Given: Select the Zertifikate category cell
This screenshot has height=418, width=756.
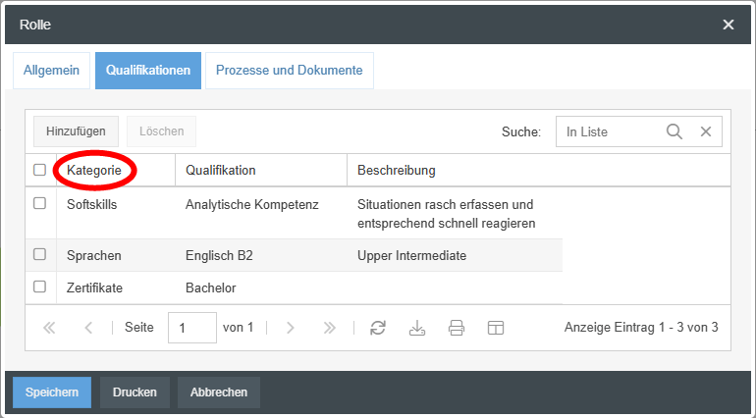Looking at the screenshot, I should tap(94, 287).
